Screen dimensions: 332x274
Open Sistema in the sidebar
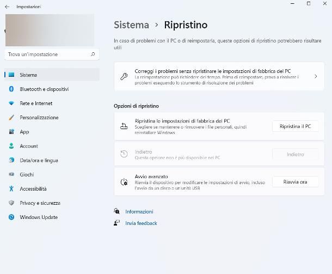(52, 75)
